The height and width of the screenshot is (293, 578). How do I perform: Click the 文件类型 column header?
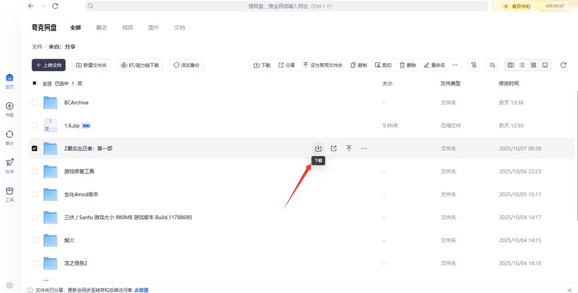pos(451,84)
